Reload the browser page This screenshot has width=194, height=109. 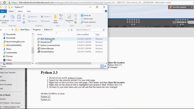[x=5, y=2]
